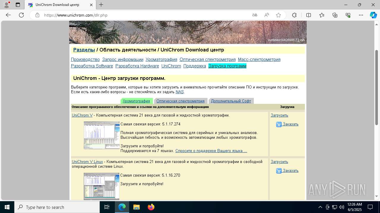Screen dimensions: 380x213
Task: Open the Copilot sidebar
Action: point(373,15)
